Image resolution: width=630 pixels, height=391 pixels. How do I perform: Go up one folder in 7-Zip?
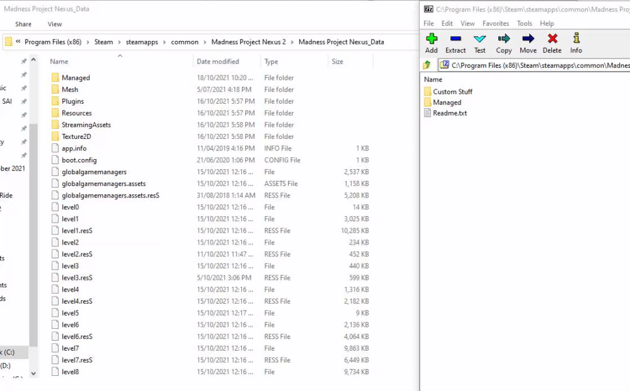427,65
